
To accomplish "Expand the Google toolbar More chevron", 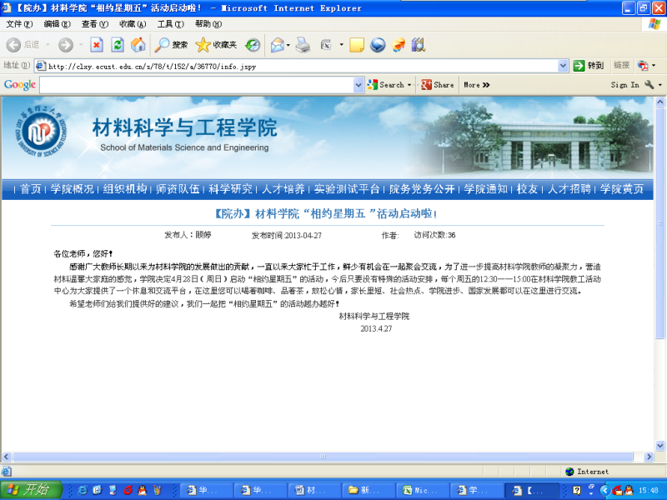I will pyautogui.click(x=476, y=85).
